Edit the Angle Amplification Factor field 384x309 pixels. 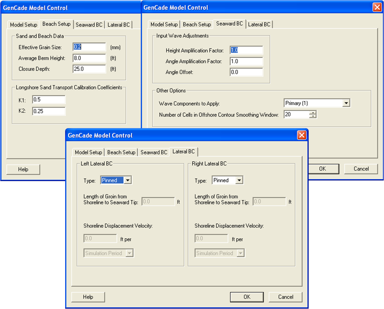click(246, 61)
